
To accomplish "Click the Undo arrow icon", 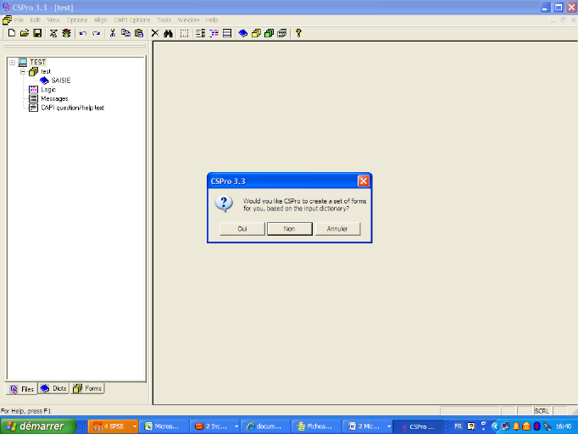I will pos(83,33).
